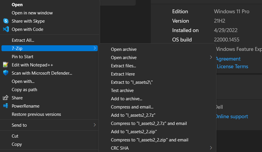This screenshot has width=262, height=152.
Task: Expand the second Open archive submenu chevron
Action: pyautogui.click(x=211, y=57)
